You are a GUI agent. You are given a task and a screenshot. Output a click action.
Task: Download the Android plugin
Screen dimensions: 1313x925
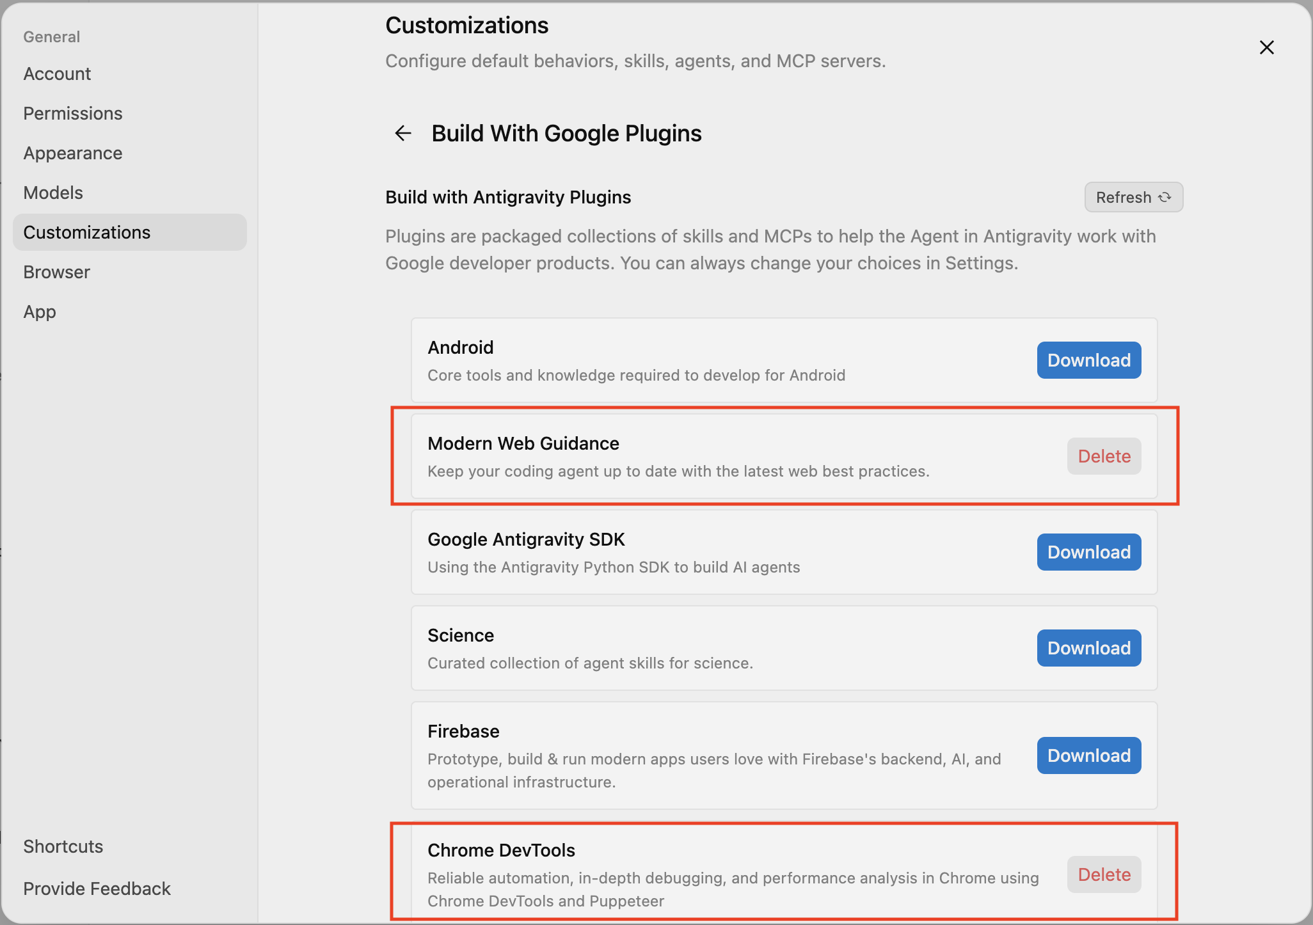(1088, 360)
